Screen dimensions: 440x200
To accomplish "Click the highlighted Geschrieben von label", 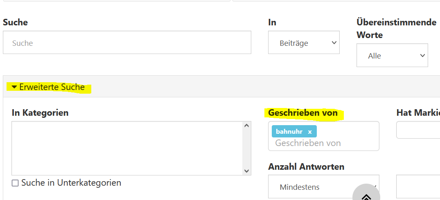I will point(303,113).
